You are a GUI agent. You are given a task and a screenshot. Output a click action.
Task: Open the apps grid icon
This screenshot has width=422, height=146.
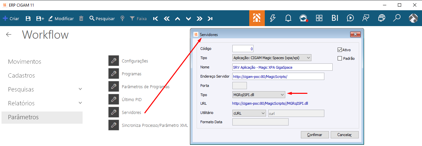click(x=319, y=18)
